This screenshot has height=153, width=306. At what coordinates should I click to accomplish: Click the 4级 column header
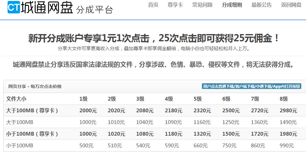point(169,99)
